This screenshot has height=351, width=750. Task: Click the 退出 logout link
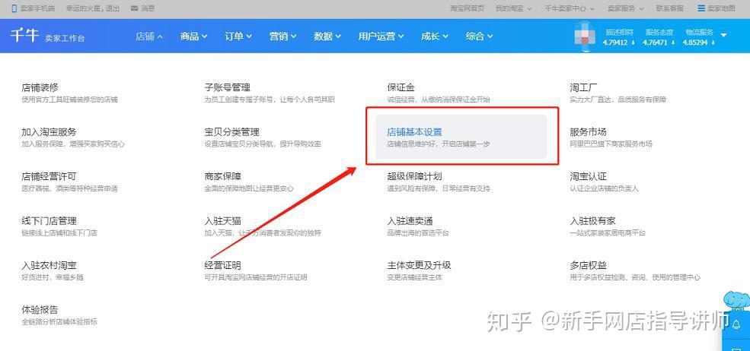112,8
